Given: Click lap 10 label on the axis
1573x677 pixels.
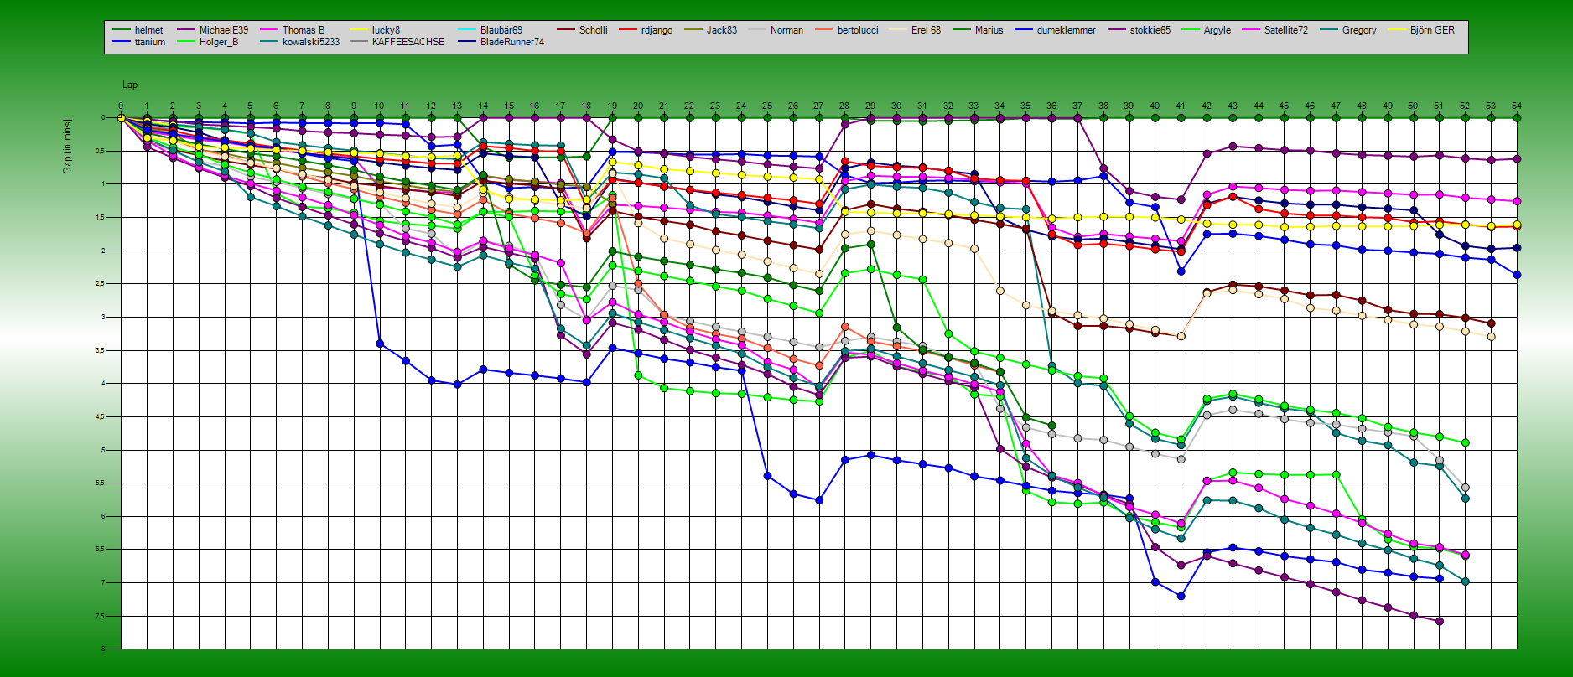Looking at the screenshot, I should point(379,106).
